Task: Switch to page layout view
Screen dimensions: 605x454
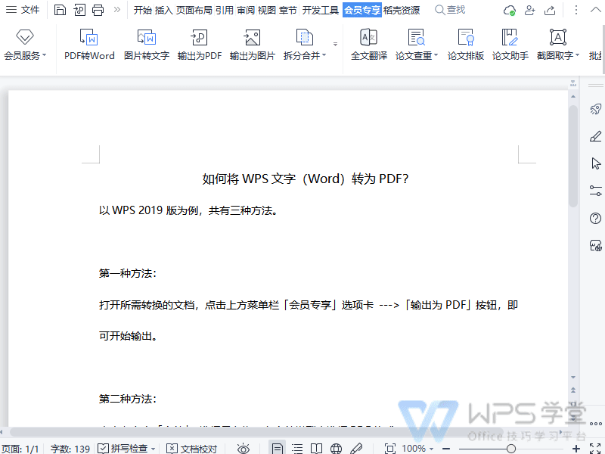Action: [277, 449]
